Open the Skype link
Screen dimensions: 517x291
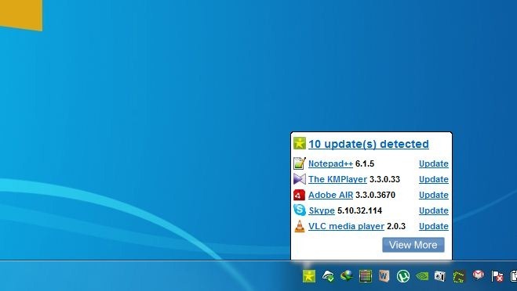point(322,210)
